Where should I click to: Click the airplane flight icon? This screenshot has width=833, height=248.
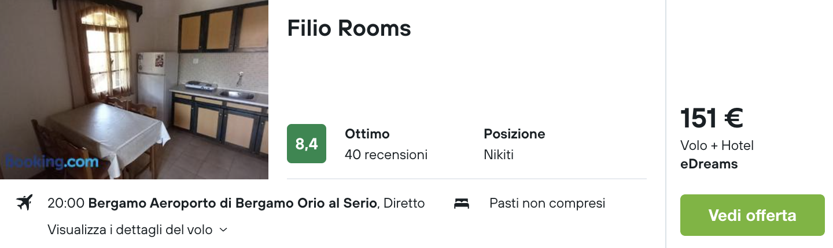point(24,203)
